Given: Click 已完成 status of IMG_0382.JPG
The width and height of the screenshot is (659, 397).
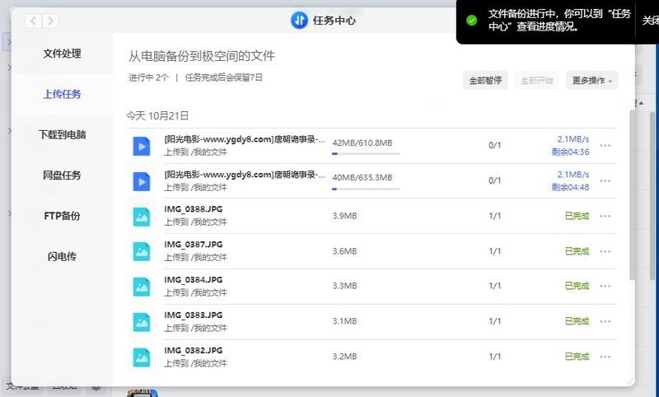Looking at the screenshot, I should (x=577, y=357).
